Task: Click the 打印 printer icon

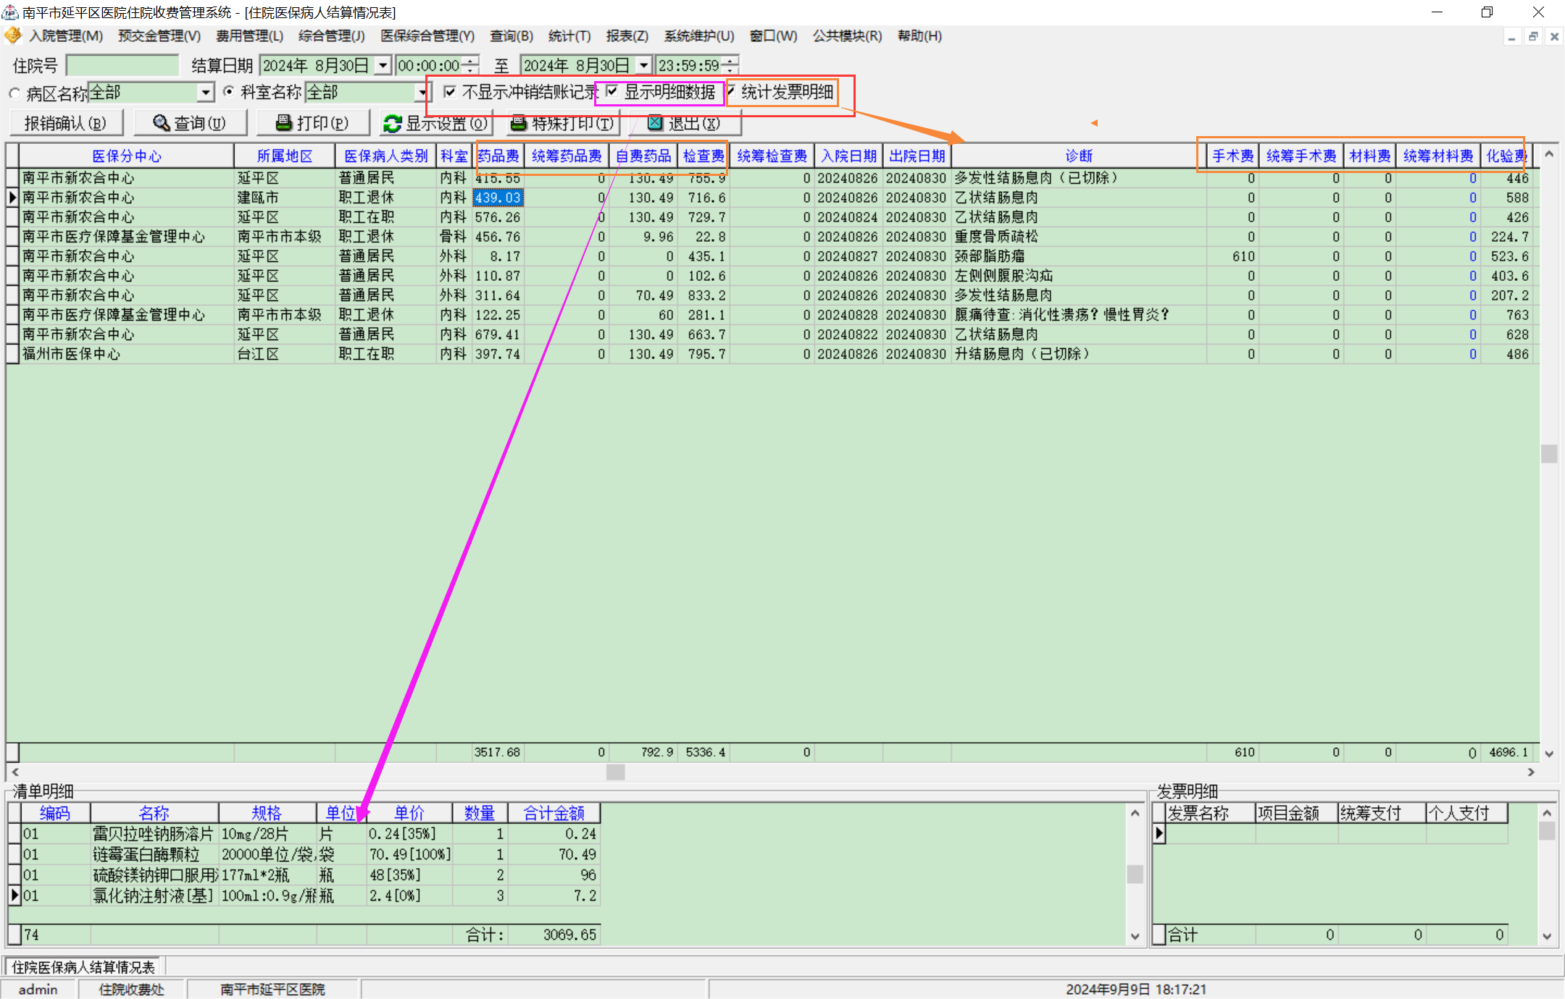Action: 284,123
